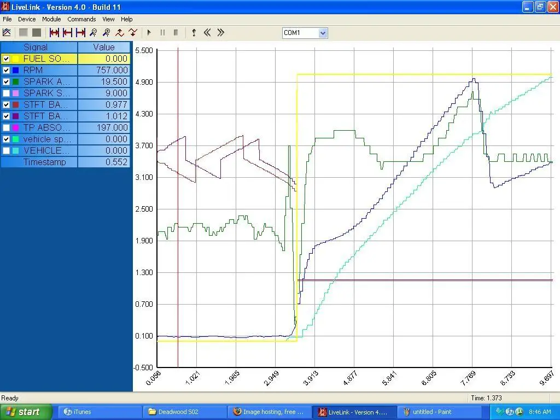Click the yellow FUEL SO... color swatch

tap(15, 59)
